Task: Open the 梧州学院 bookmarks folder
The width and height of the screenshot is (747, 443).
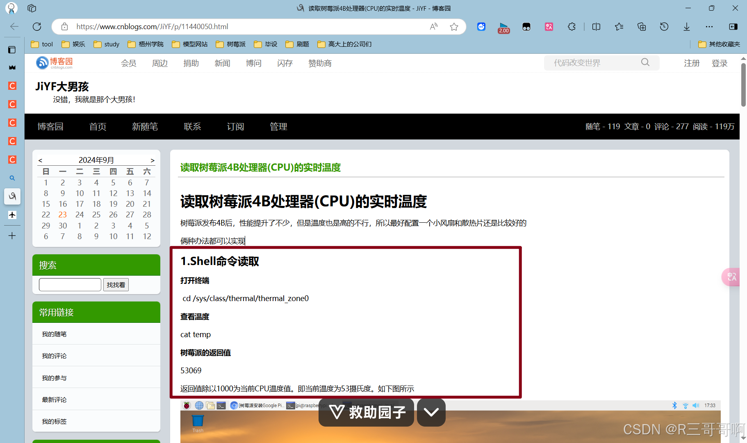Action: click(146, 44)
